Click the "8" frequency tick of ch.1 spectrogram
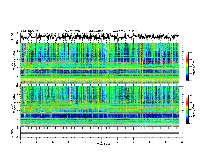 tap(18, 51)
